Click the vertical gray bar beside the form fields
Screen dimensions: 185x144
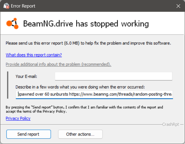8,85
